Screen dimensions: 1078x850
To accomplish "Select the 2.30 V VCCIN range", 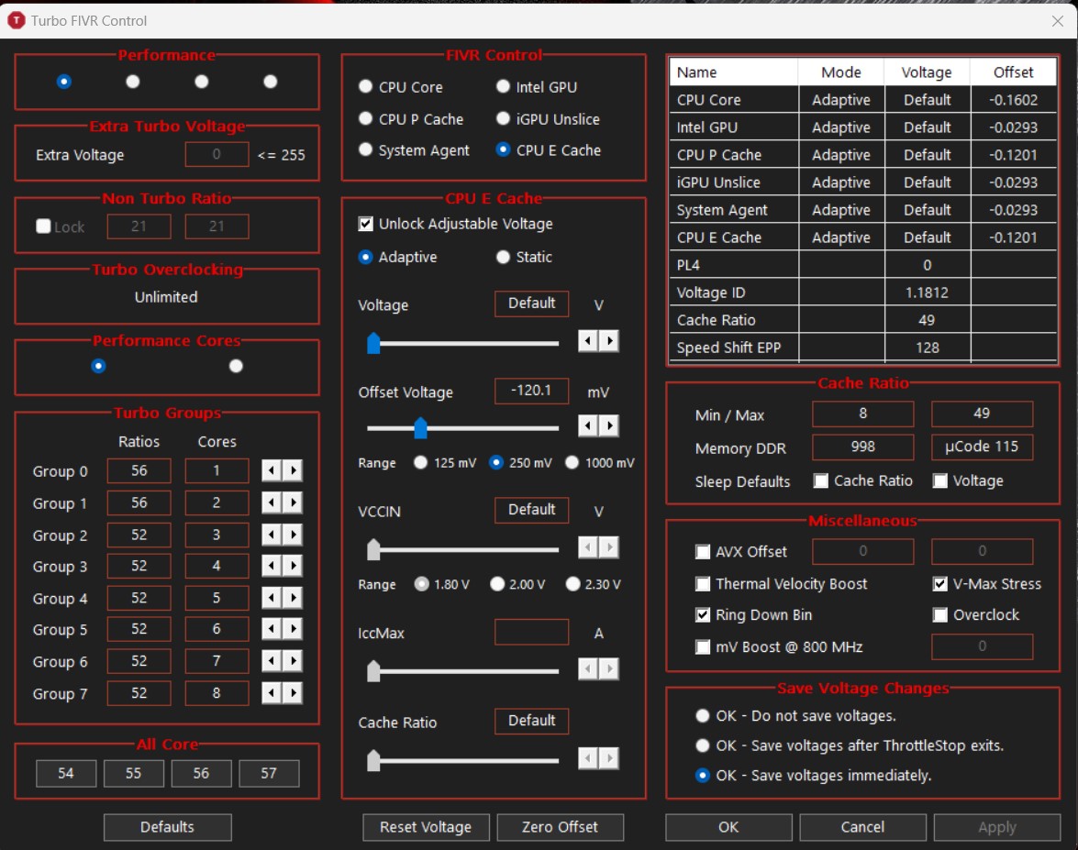I will [x=572, y=584].
